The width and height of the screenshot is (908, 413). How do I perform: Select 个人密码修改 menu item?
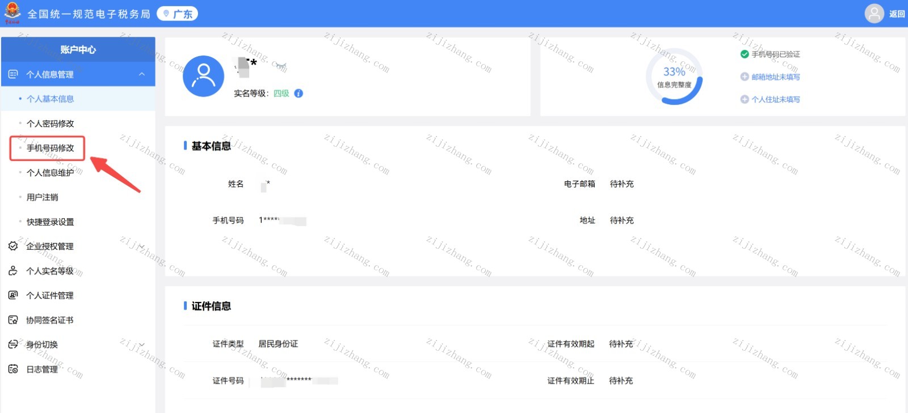(x=50, y=124)
